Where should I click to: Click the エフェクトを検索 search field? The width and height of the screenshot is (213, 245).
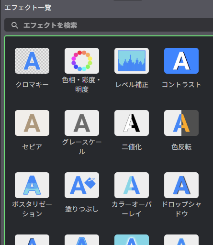pos(109,25)
